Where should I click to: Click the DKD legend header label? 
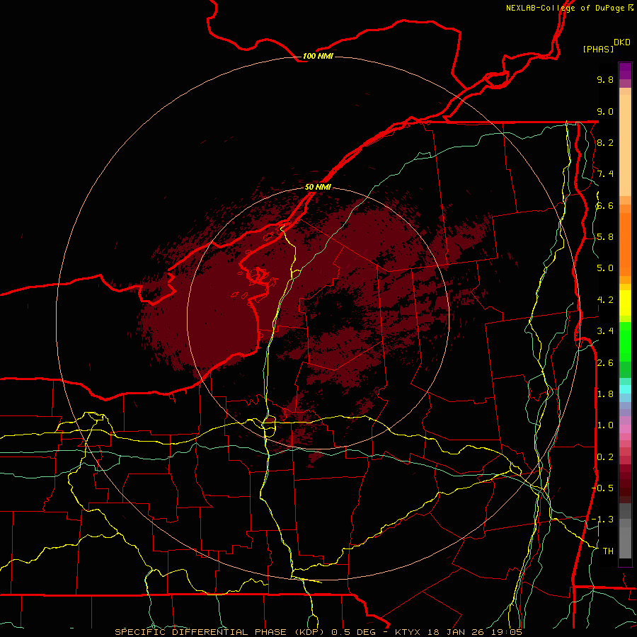[622, 42]
